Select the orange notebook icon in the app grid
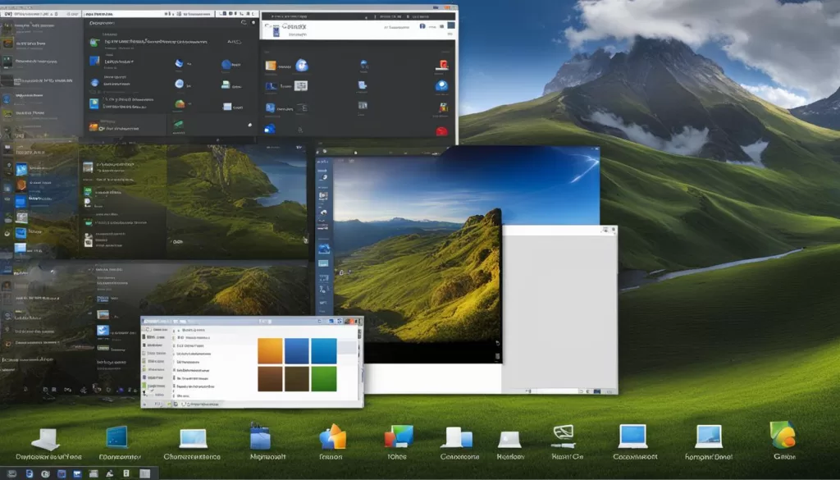840x480 pixels. (x=271, y=66)
